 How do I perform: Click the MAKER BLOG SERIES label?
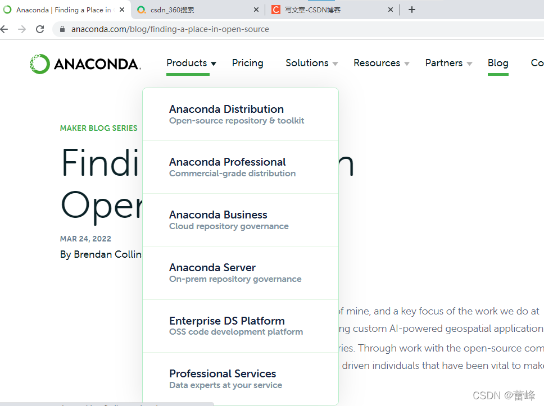98,128
